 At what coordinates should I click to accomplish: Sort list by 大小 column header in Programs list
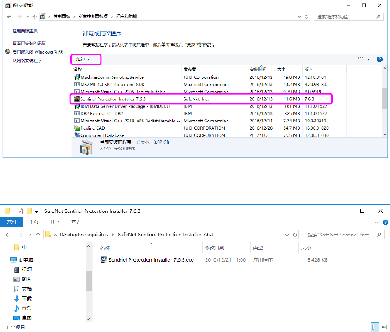[x=281, y=69]
